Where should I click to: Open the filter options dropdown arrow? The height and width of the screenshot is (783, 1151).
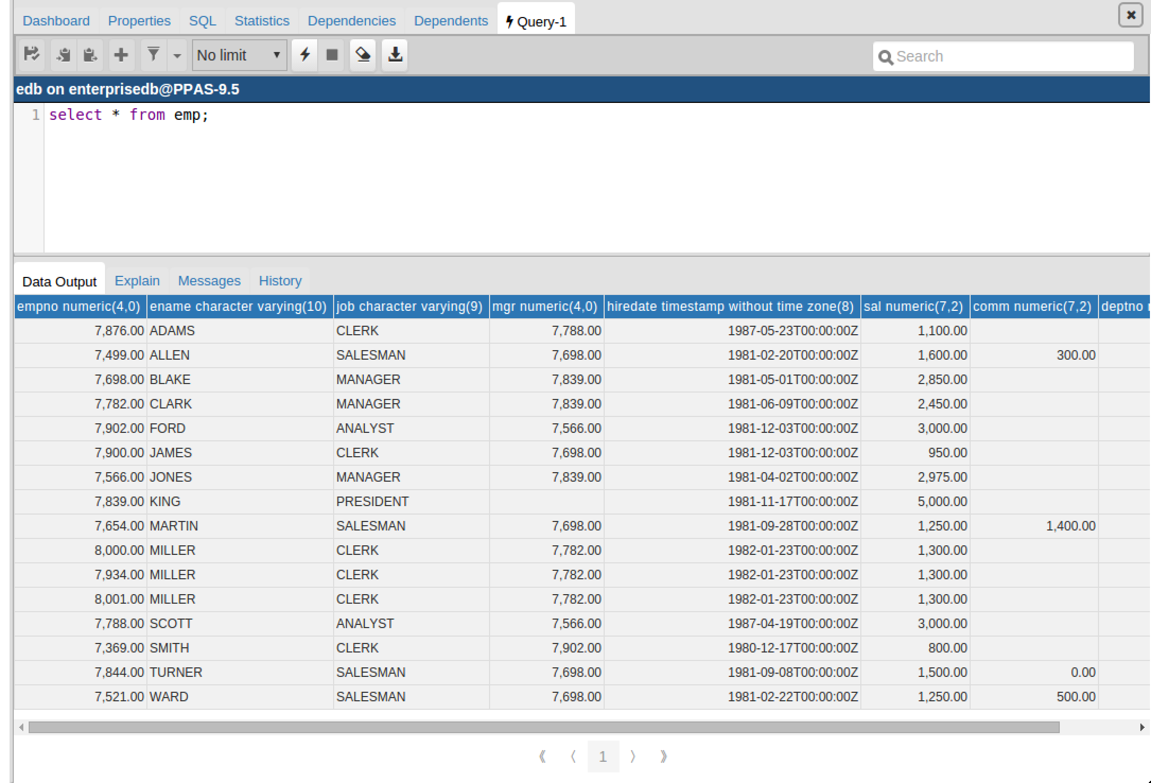[177, 55]
